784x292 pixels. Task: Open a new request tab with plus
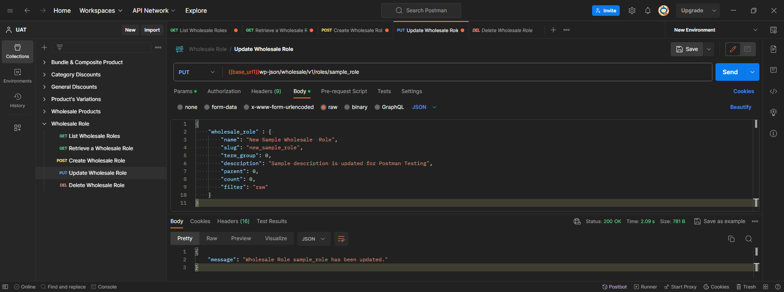coord(553,30)
